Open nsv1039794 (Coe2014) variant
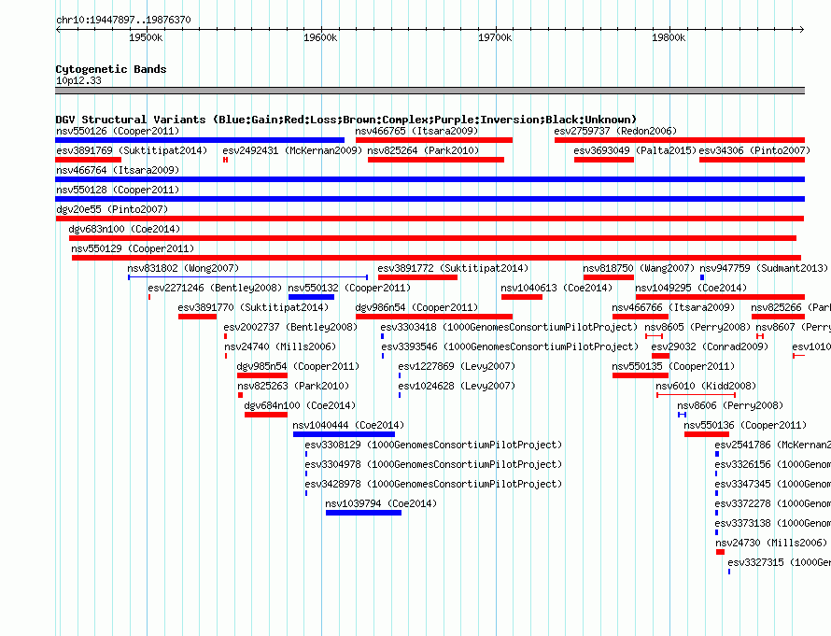This screenshot has width=831, height=636. 381,503
